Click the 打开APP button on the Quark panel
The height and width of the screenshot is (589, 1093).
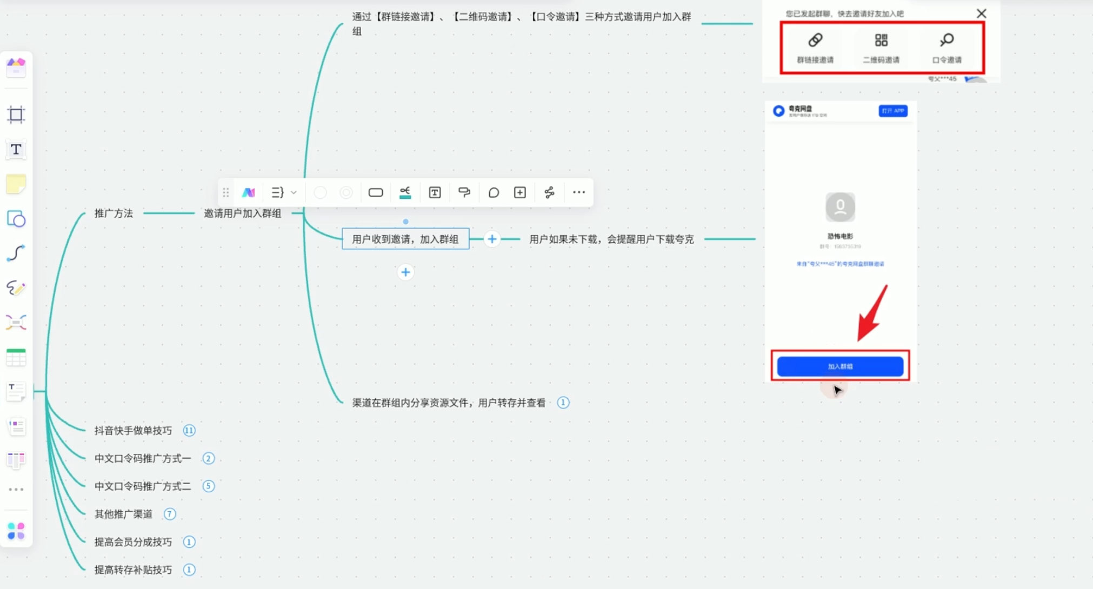(892, 111)
